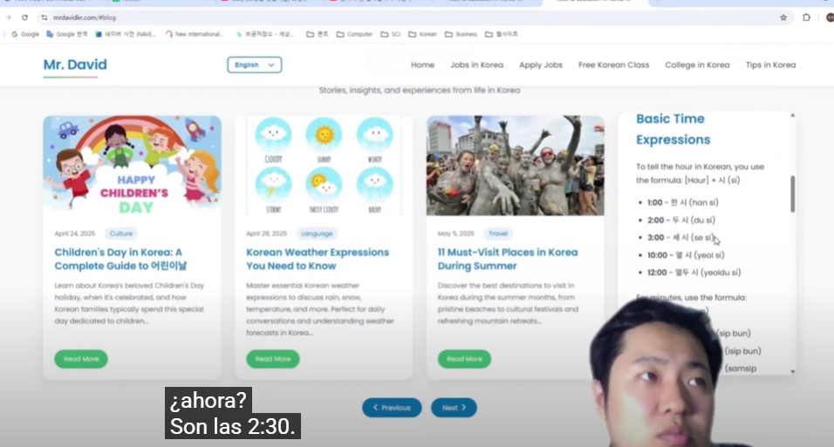Open the Korean bookmarks folder
Viewport: 834px width, 447px height.
click(423, 34)
